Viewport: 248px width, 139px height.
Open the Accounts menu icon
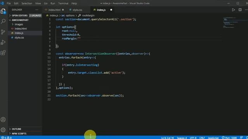[3, 120]
